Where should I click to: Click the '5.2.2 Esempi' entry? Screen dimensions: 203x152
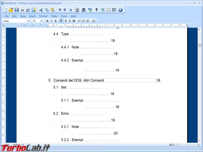(72, 140)
